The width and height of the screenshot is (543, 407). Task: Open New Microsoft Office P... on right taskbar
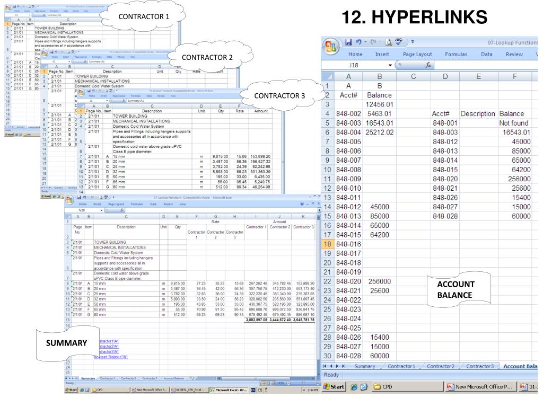click(x=480, y=386)
